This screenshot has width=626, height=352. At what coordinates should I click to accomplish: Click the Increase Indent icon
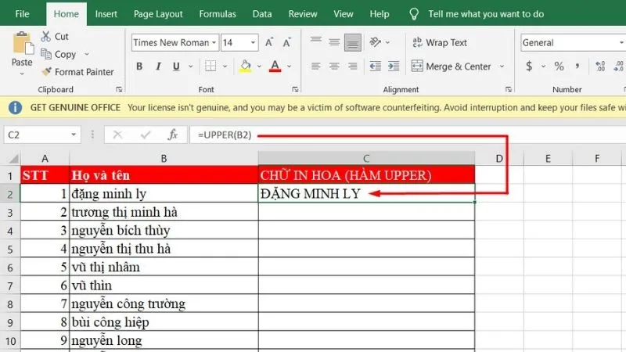391,66
